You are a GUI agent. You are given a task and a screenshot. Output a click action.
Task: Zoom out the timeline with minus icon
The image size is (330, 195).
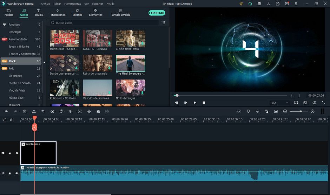[x=285, y=111]
